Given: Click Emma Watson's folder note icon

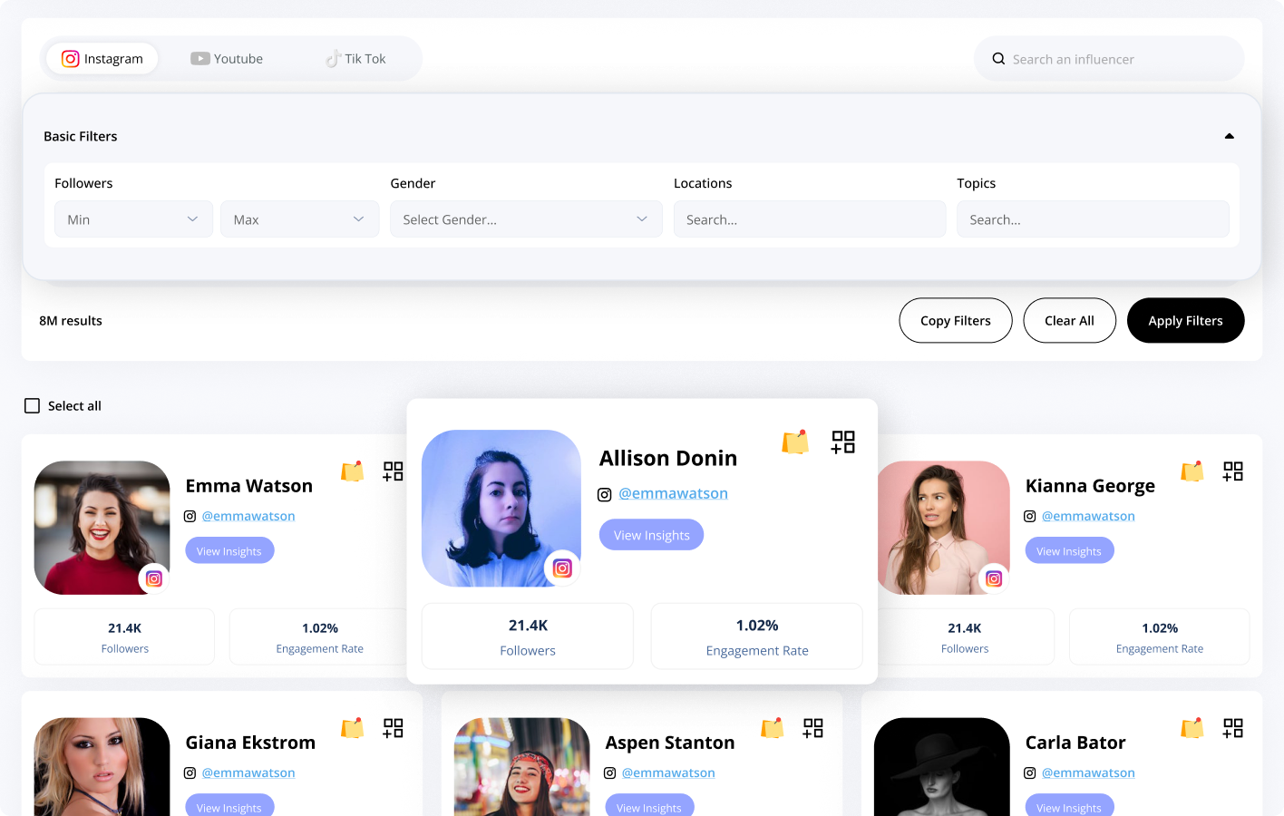Looking at the screenshot, I should [353, 471].
